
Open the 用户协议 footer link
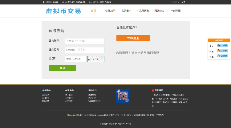pyautogui.click(x=92, y=98)
